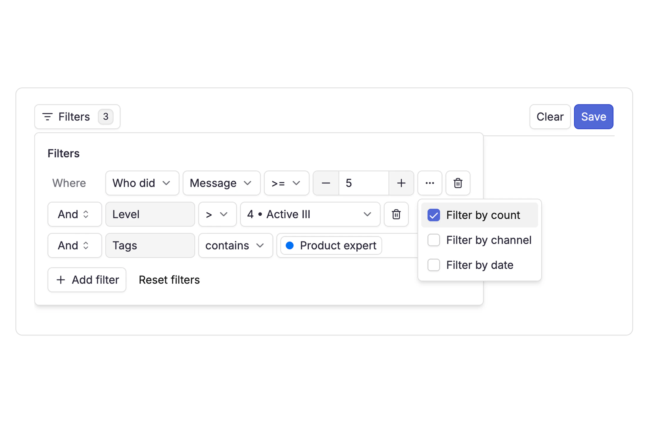Viewport: 649px width, 423px height.
Task: Open the three-dots more options menu
Action: [430, 183]
